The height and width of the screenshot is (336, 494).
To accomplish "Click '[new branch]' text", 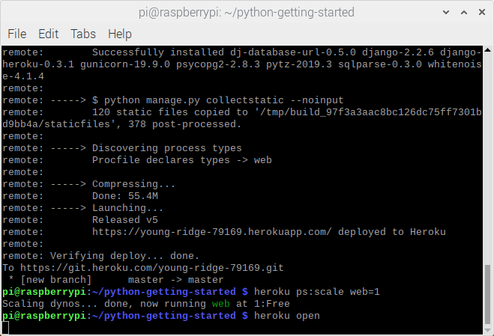I will point(55,280).
